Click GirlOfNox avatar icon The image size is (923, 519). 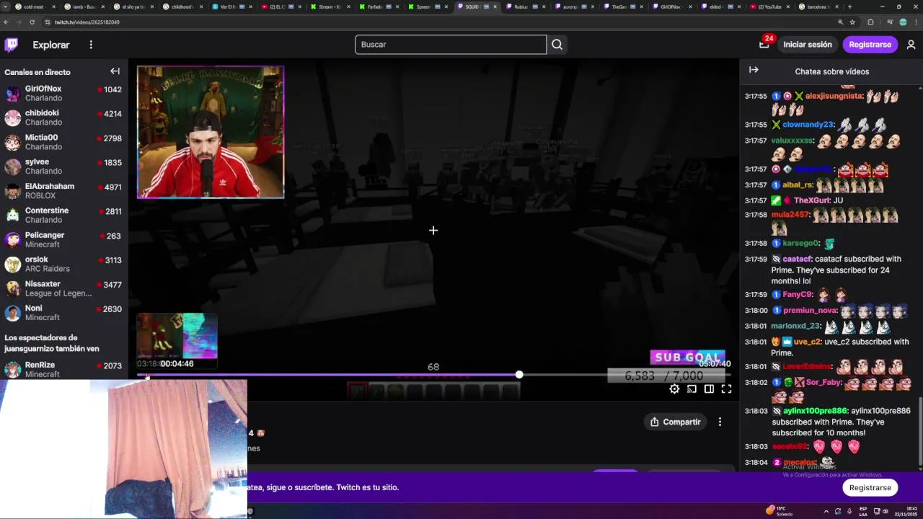pyautogui.click(x=12, y=94)
